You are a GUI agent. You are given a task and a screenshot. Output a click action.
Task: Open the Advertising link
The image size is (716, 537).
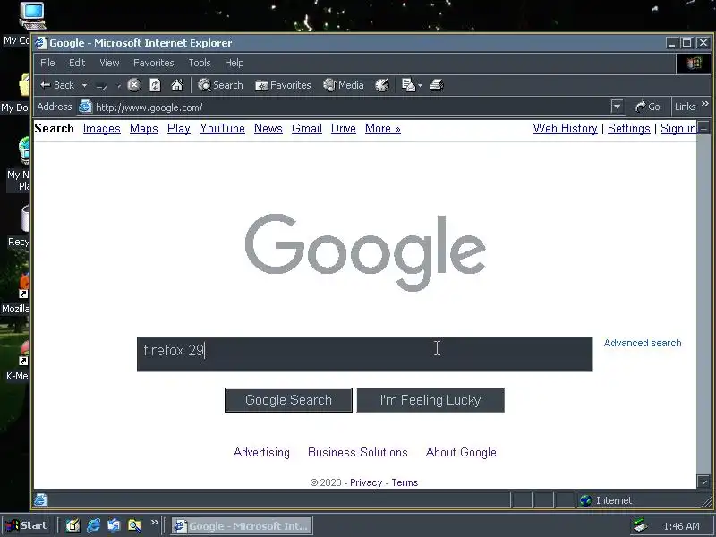point(261,453)
